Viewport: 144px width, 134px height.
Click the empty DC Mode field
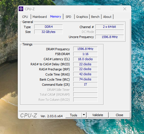109,32
